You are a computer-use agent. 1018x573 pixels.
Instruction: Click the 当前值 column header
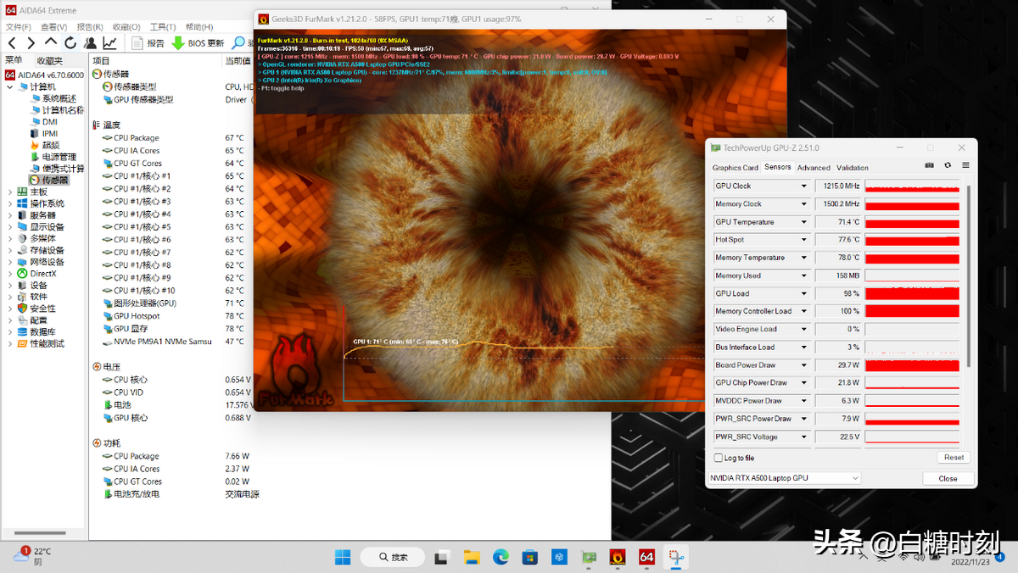pyautogui.click(x=238, y=61)
